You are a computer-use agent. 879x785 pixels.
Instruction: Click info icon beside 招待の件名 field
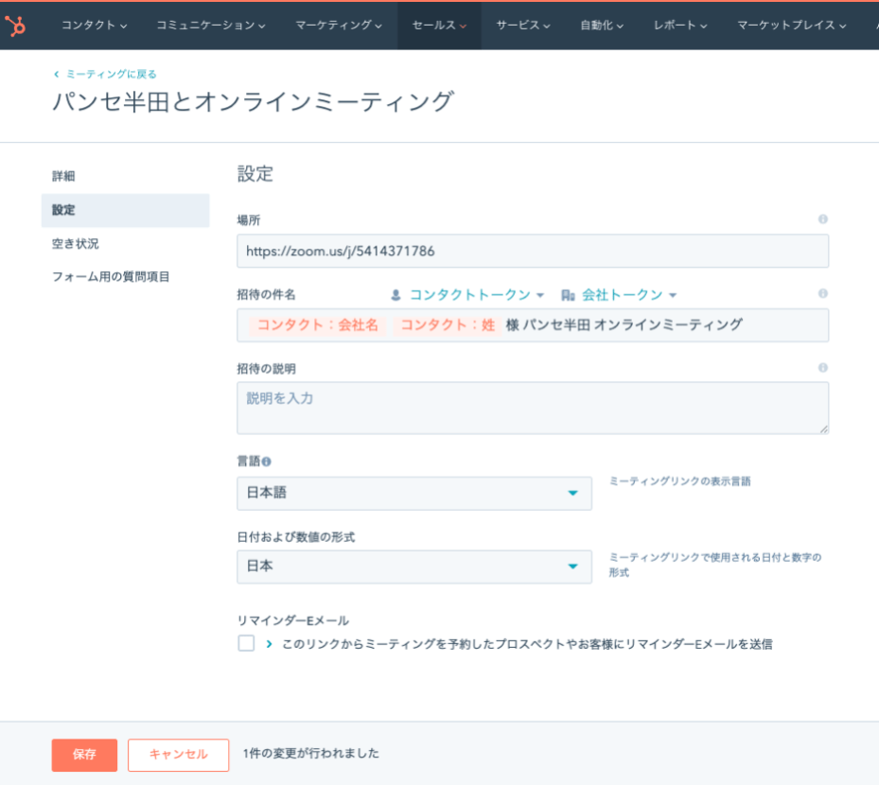[x=822, y=294]
